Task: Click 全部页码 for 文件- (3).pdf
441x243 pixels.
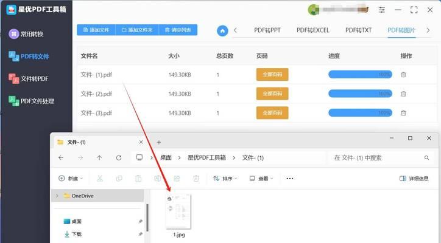Action: tap(272, 113)
